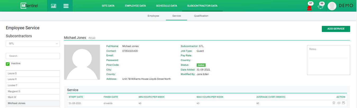Viewport: 357px width, 108px height.
Task: Open the red alarm alerts icon
Action: pos(309,7)
